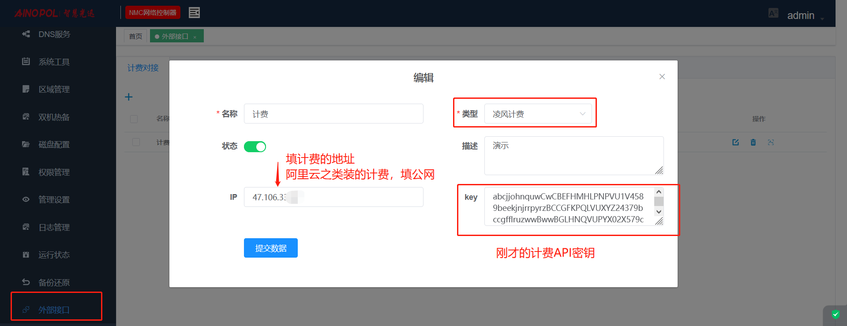Open 双机热备 sidebar item
847x326 pixels.
coord(54,117)
